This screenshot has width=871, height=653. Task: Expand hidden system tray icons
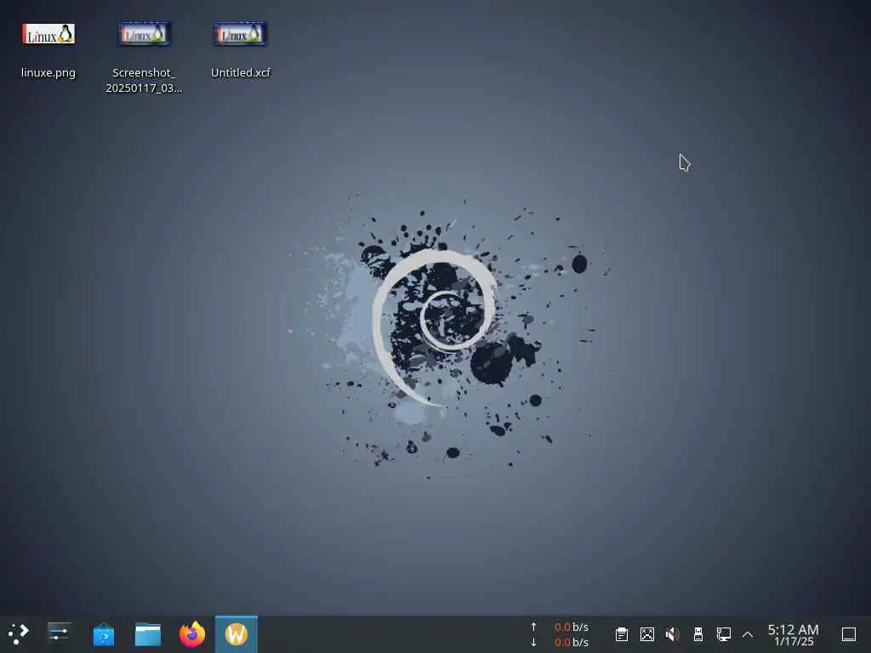pyautogui.click(x=748, y=634)
